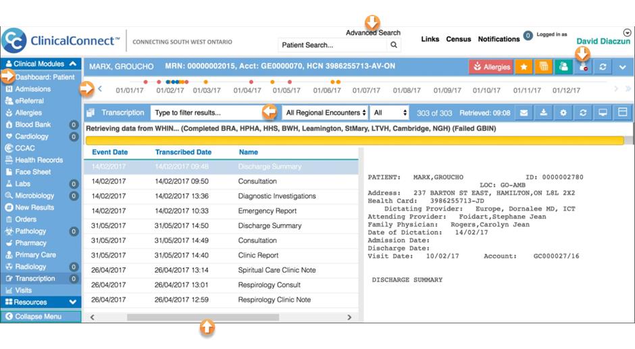Click the envelope icon in Transcription toolbar
The width and height of the screenshot is (635, 349).
(x=524, y=113)
